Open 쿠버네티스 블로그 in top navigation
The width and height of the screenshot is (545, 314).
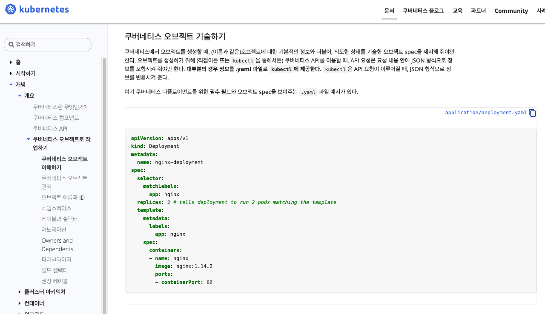click(423, 11)
